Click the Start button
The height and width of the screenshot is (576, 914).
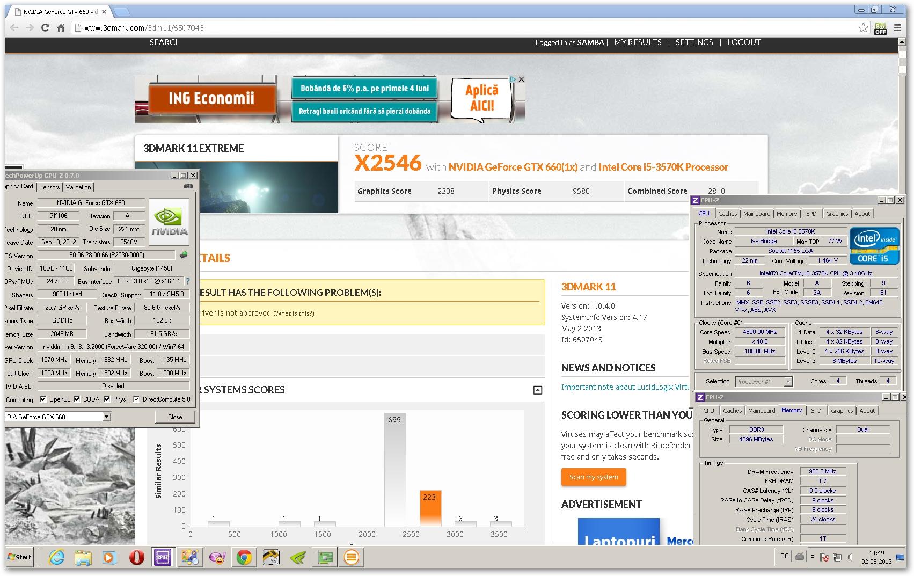[x=19, y=557]
